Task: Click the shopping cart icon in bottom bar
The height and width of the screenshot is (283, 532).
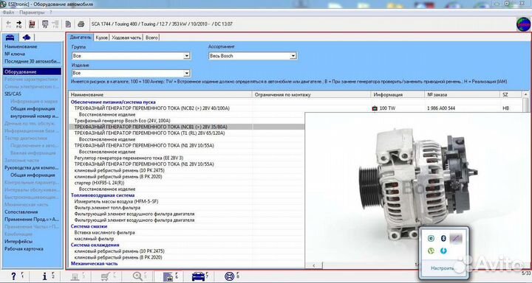Action: (106, 276)
